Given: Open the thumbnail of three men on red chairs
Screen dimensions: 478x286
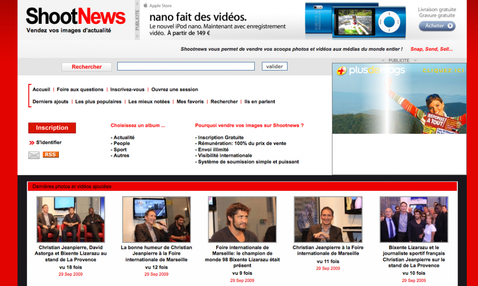Looking at the screenshot, I should (x=70, y=219).
